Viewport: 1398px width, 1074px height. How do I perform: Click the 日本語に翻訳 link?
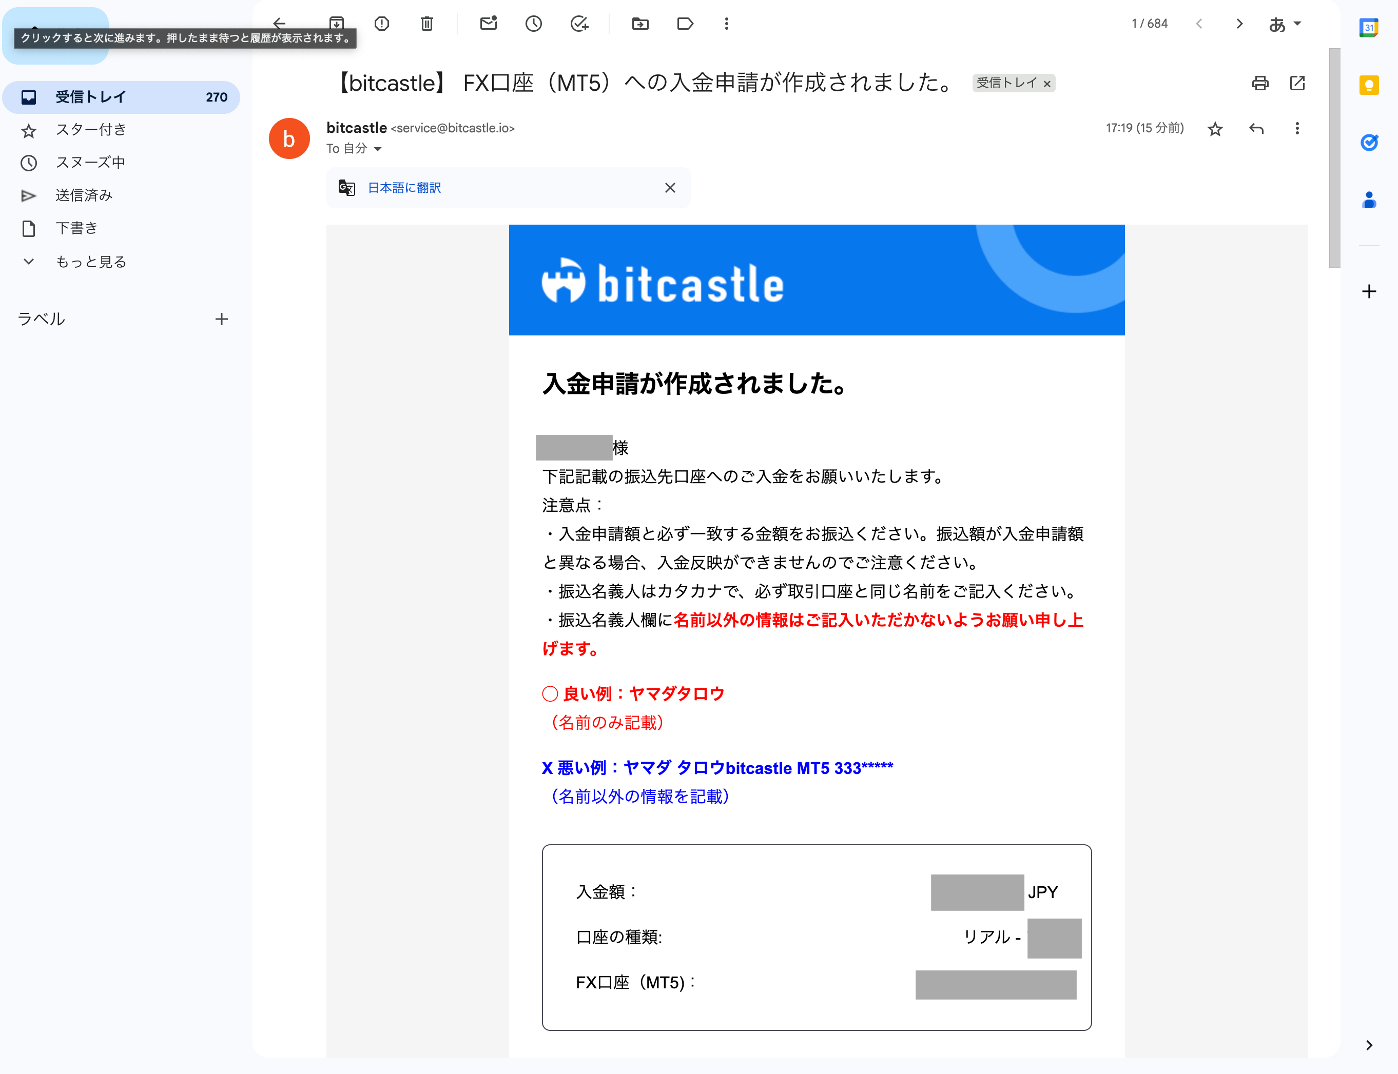point(404,188)
